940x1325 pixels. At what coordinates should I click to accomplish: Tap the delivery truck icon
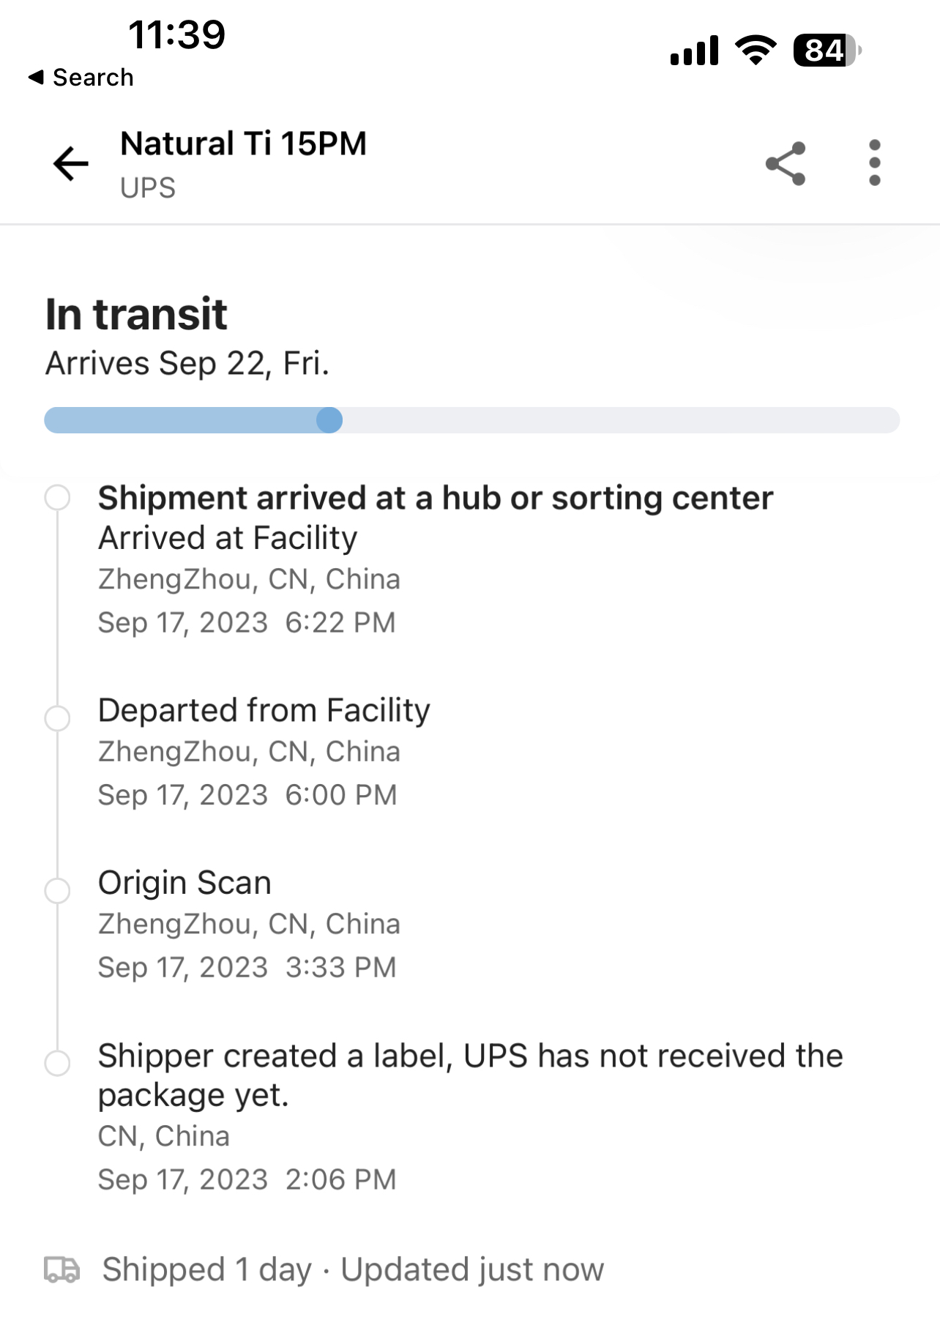[62, 1269]
